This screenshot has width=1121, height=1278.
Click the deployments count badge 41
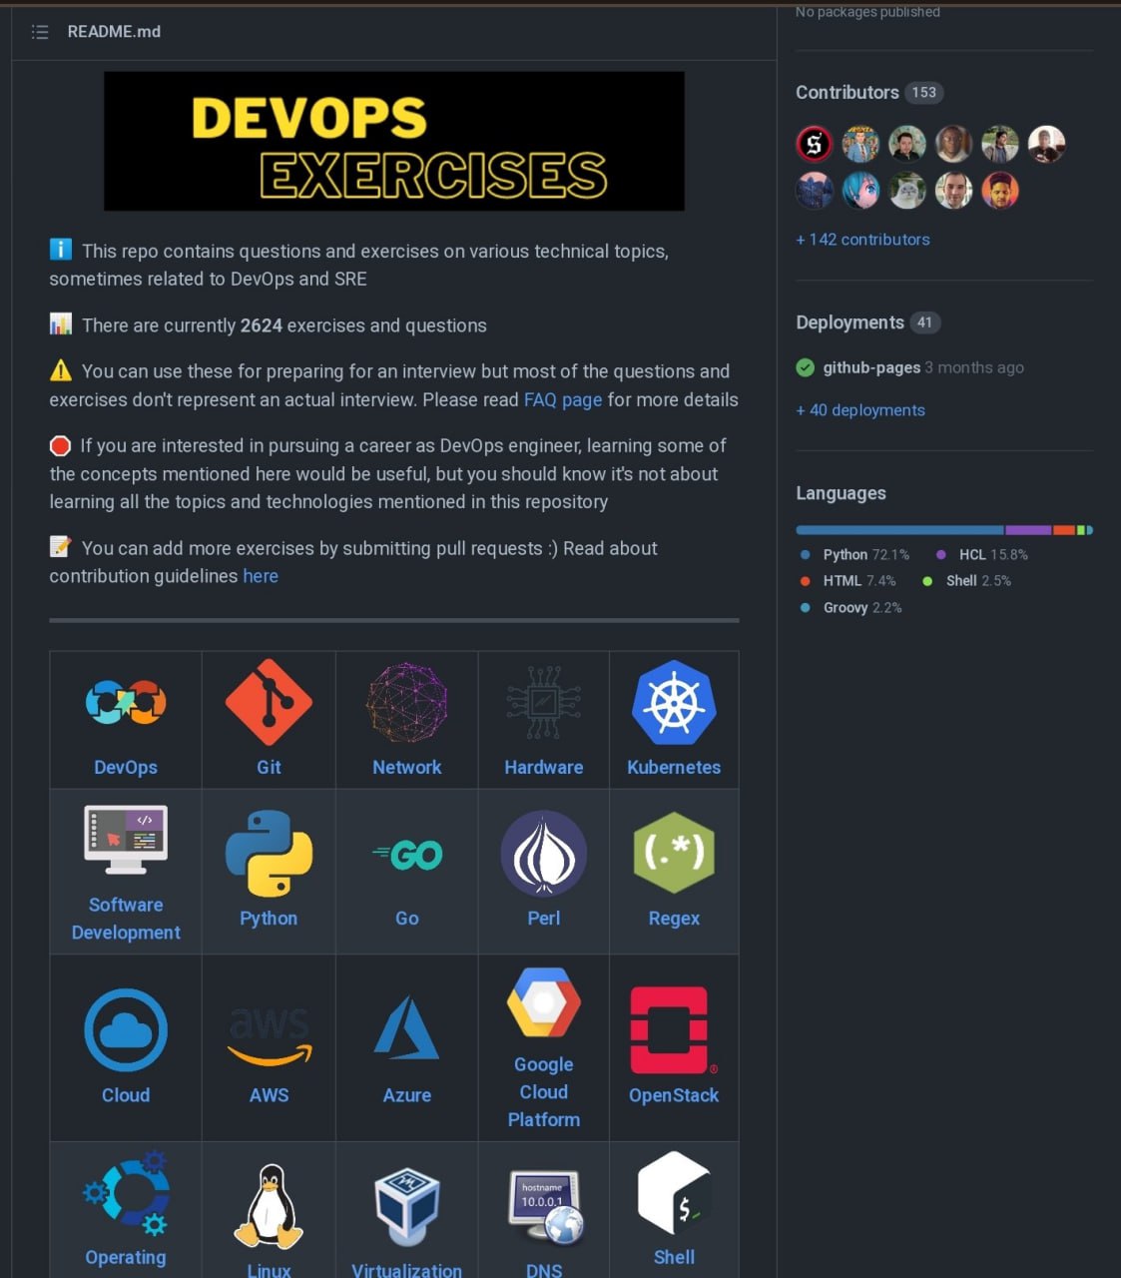point(925,322)
